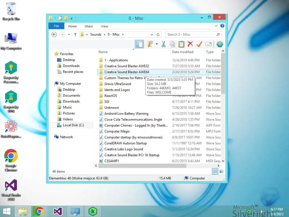Open Videos in navigation pane
This screenshot has width=289, height=217.
point(68,119)
